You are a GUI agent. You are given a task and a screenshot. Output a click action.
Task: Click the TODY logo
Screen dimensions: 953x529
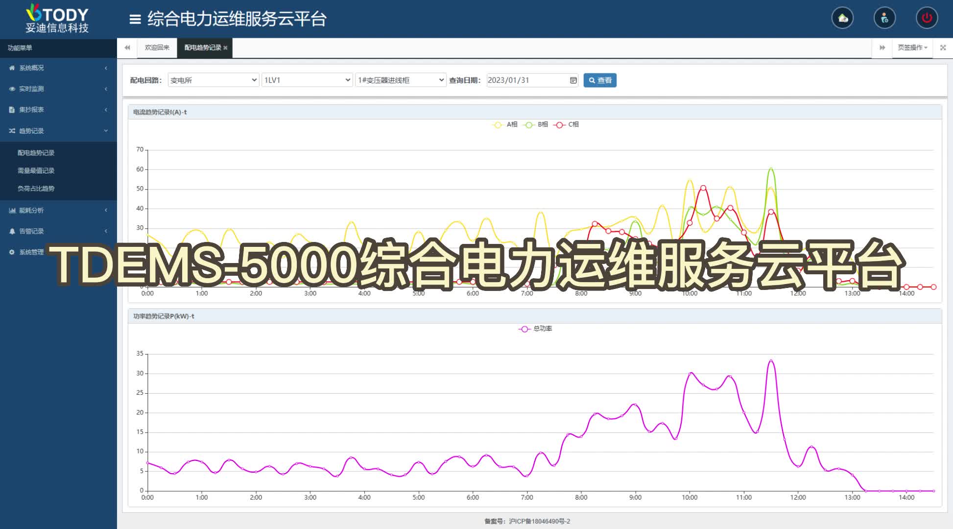pos(57,19)
